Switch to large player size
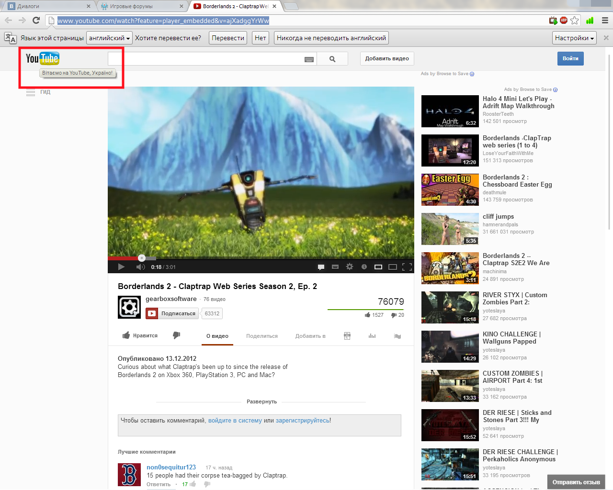 tap(393, 267)
